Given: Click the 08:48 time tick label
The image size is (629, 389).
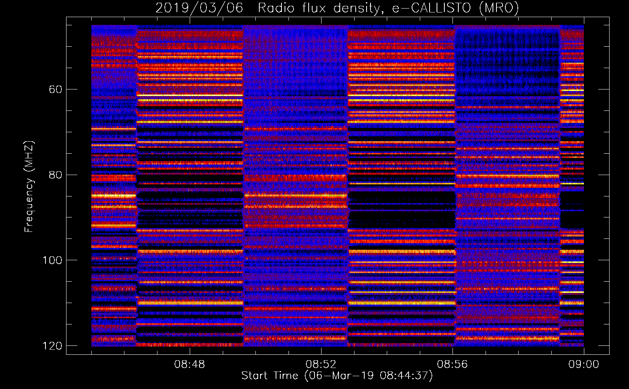Looking at the screenshot, I should point(190,364).
